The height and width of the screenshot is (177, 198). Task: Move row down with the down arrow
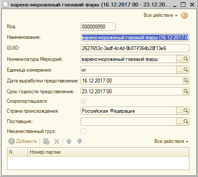tap(79, 141)
